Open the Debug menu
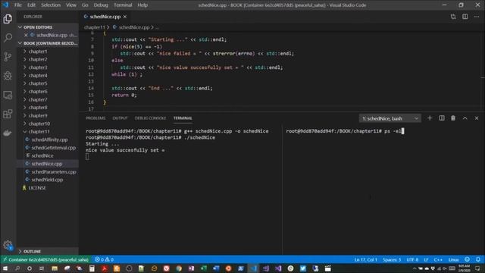Viewport: 485px width, 273px height. pyautogui.click(x=101, y=5)
